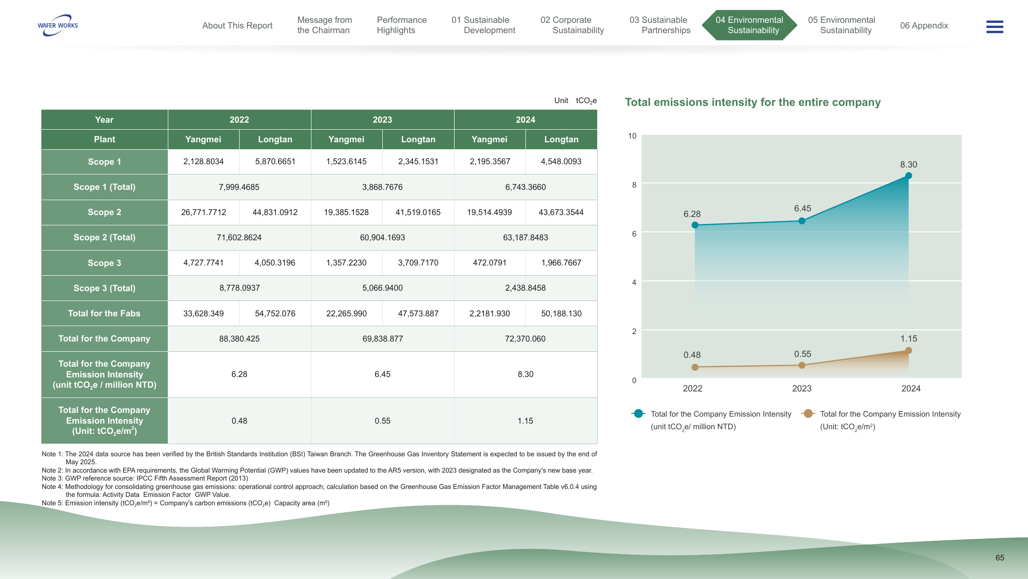The image size is (1028, 579).
Task: Click the Total for the Fabs label
Action: (104, 314)
